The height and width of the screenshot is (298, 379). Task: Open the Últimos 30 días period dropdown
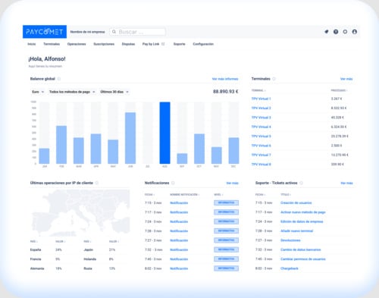click(114, 92)
